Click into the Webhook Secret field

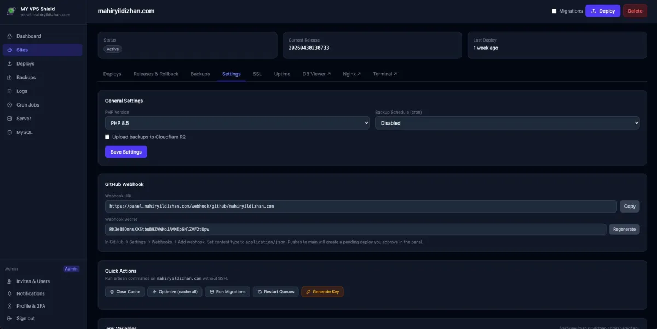pyautogui.click(x=356, y=229)
